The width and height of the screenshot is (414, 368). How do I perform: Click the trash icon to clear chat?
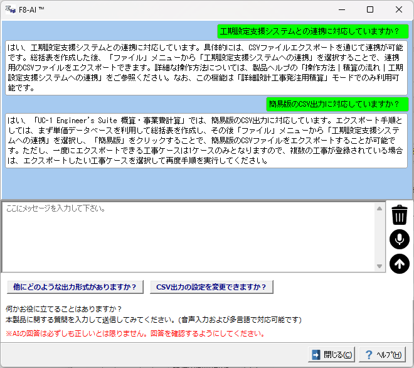(x=399, y=215)
